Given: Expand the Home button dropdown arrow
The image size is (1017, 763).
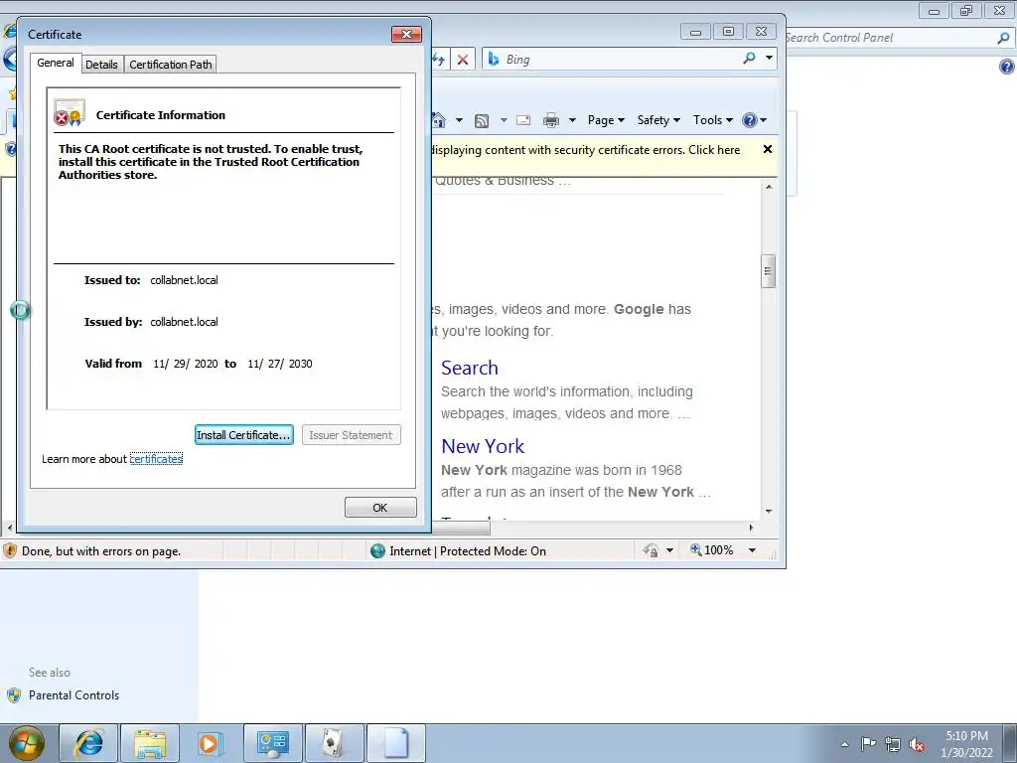Looking at the screenshot, I should [459, 120].
